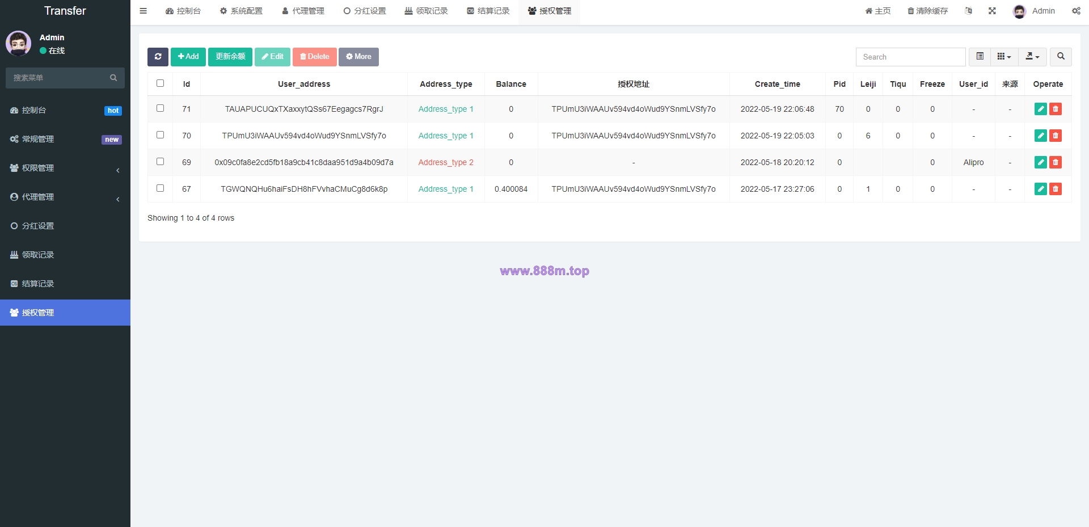The width and height of the screenshot is (1089, 527).
Task: Click the sidebar menu search magnifier icon
Action: (113, 78)
